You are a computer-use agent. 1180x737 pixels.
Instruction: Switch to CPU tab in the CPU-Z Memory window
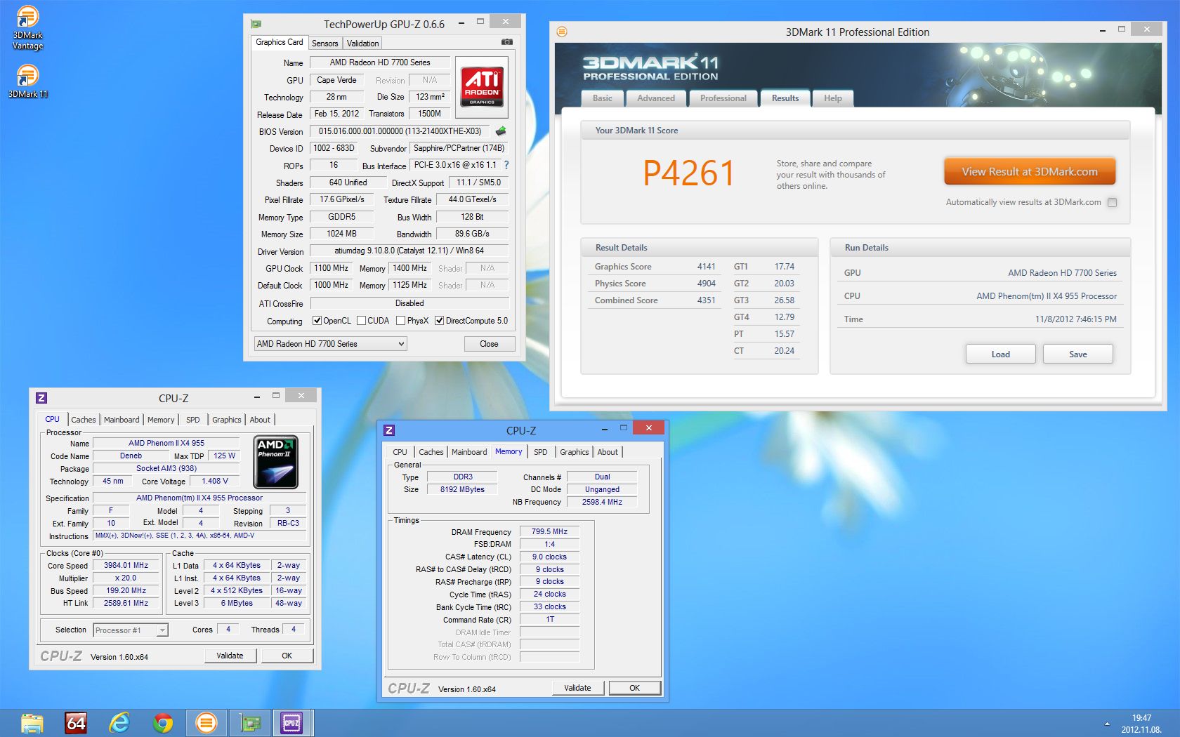pos(400,452)
